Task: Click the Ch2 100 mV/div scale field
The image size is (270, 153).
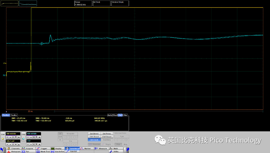Action: pos(34,134)
